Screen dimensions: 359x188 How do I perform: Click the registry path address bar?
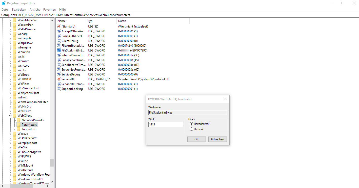(179, 15)
